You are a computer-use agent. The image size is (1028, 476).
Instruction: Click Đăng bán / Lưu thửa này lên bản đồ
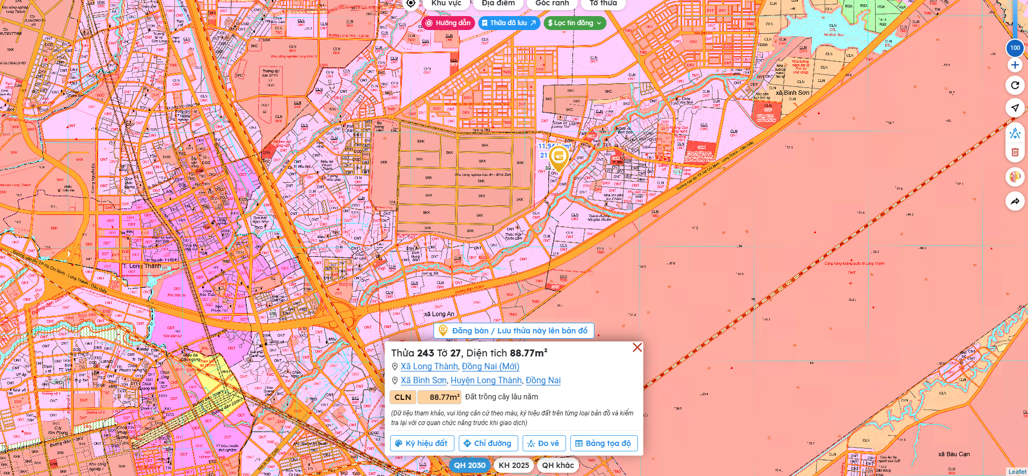[x=513, y=331]
